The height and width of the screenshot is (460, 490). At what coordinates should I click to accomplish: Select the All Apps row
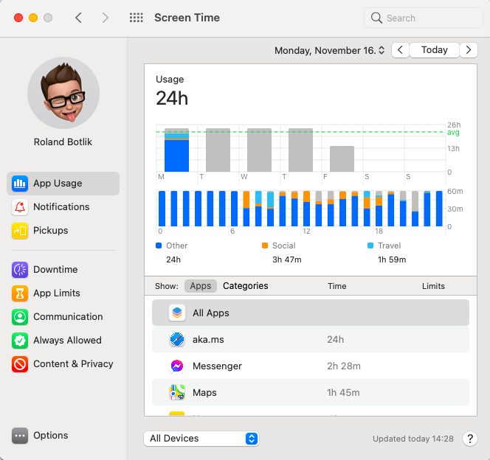[x=311, y=313]
